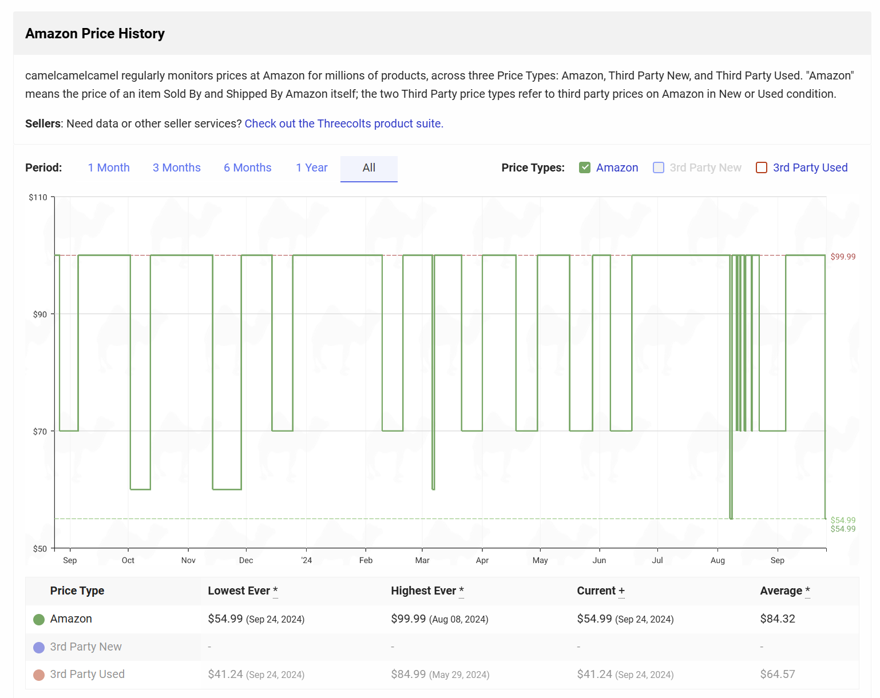Click the Average asterisk footnote

tap(807, 591)
